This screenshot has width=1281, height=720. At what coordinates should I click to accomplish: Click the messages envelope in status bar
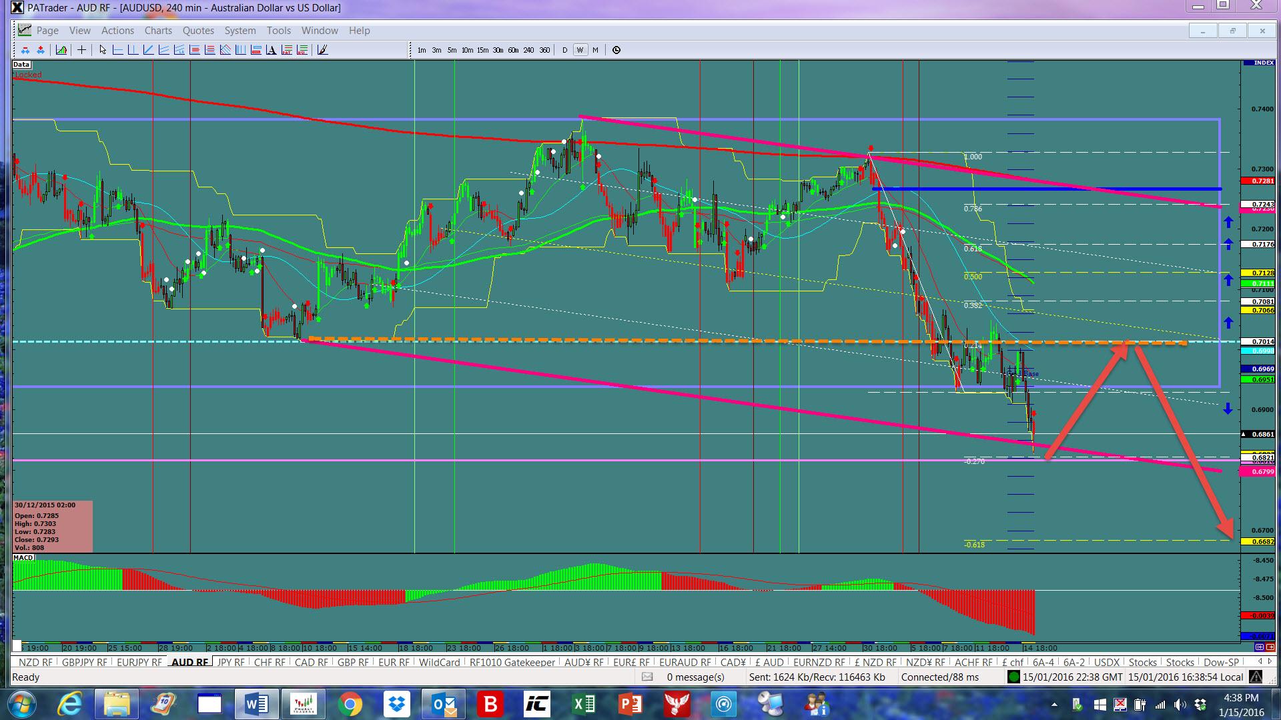point(647,677)
